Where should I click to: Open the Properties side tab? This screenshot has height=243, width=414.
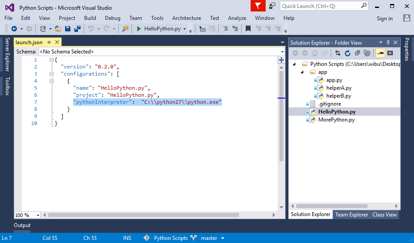(407, 49)
